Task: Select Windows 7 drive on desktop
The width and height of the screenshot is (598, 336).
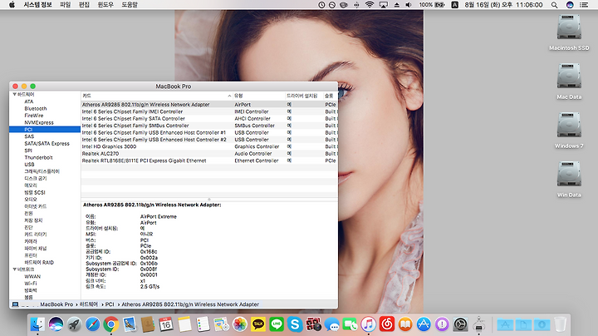Action: (569, 131)
